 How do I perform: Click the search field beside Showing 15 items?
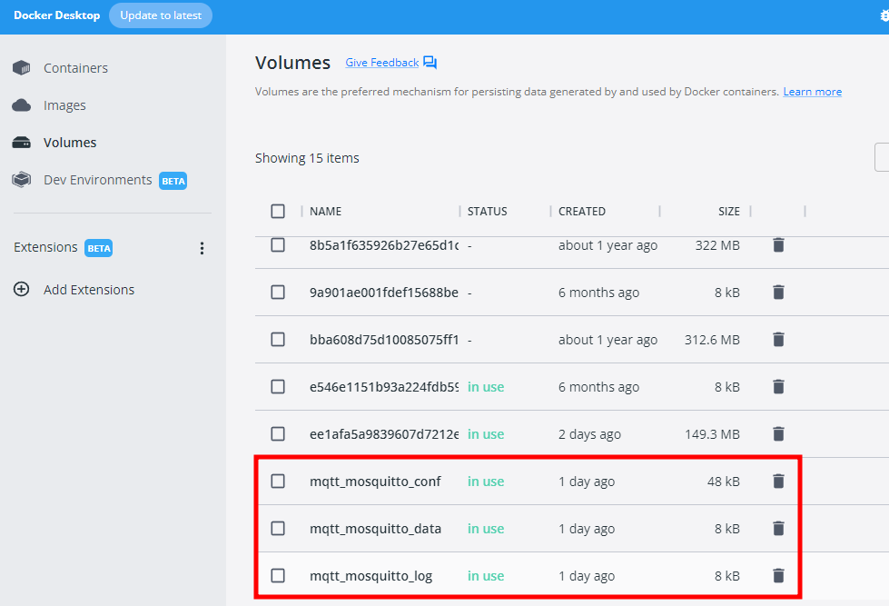[x=882, y=157]
